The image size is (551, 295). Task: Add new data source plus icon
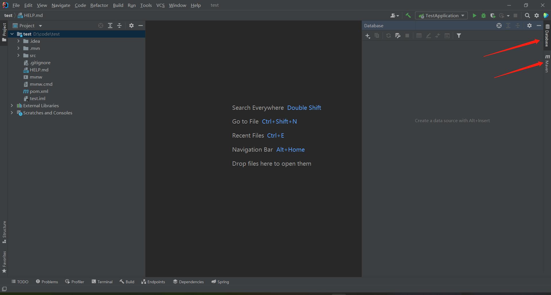point(368,36)
